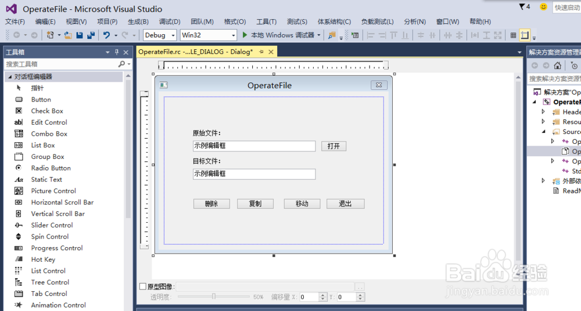Viewport: 581px width, 311px height.
Task: Select the Progress Control in toolbox
Action: 64,248
